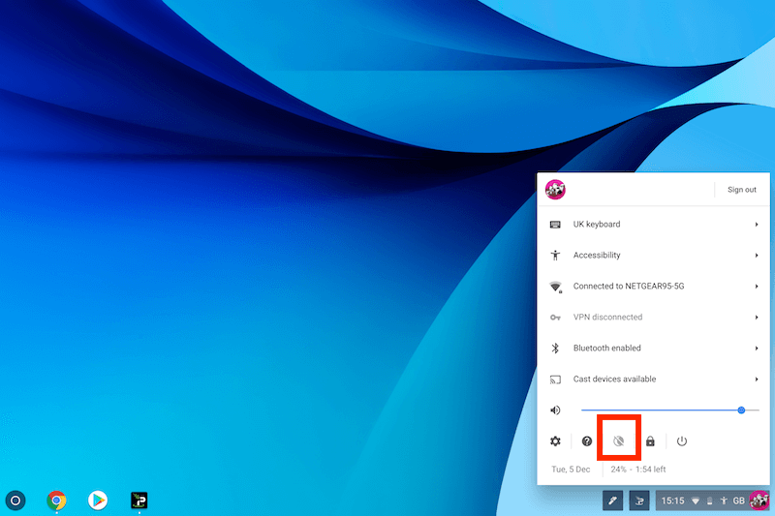The height and width of the screenshot is (516, 775).
Task: Click the tray icon beside stylus tools
Action: (639, 501)
